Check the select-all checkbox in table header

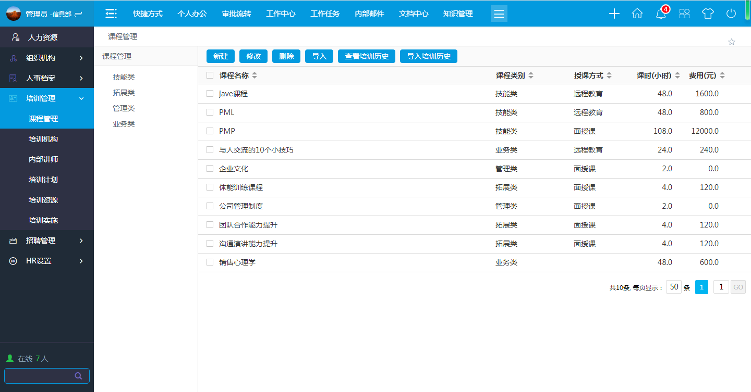(210, 75)
